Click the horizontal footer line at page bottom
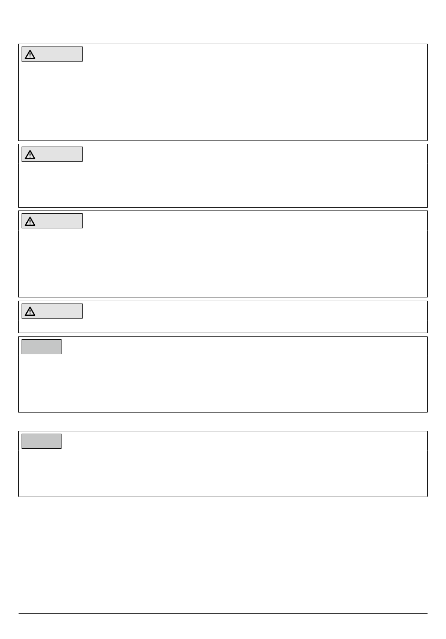Viewport: 446px width, 639px height. [x=223, y=613]
